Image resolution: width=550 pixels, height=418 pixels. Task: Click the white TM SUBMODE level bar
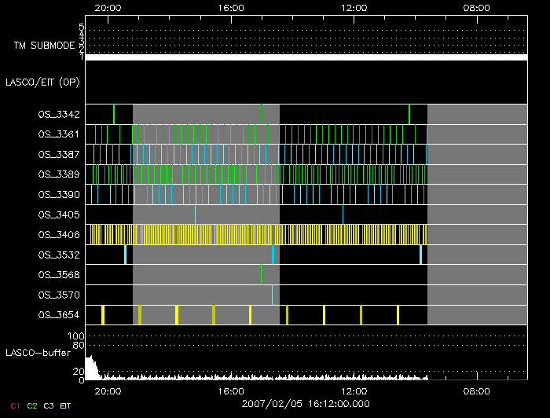[306, 57]
